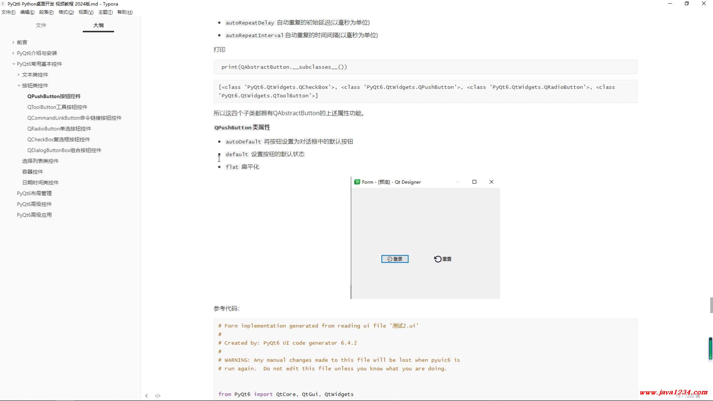Click the 打印 paragraph text

tap(219, 49)
